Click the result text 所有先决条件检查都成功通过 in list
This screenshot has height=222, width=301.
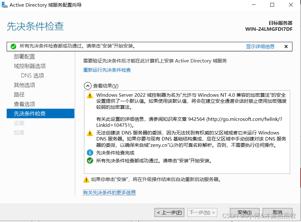tap(154, 160)
